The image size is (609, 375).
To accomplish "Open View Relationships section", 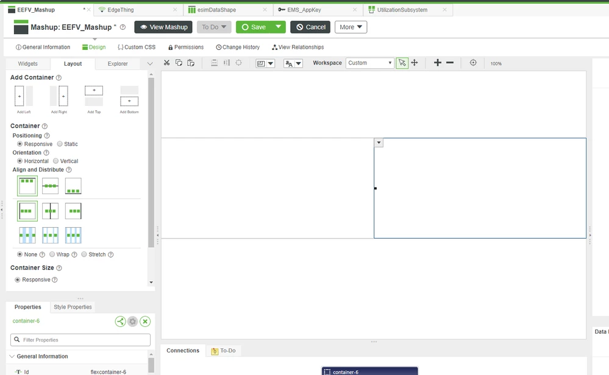I will click(x=297, y=47).
